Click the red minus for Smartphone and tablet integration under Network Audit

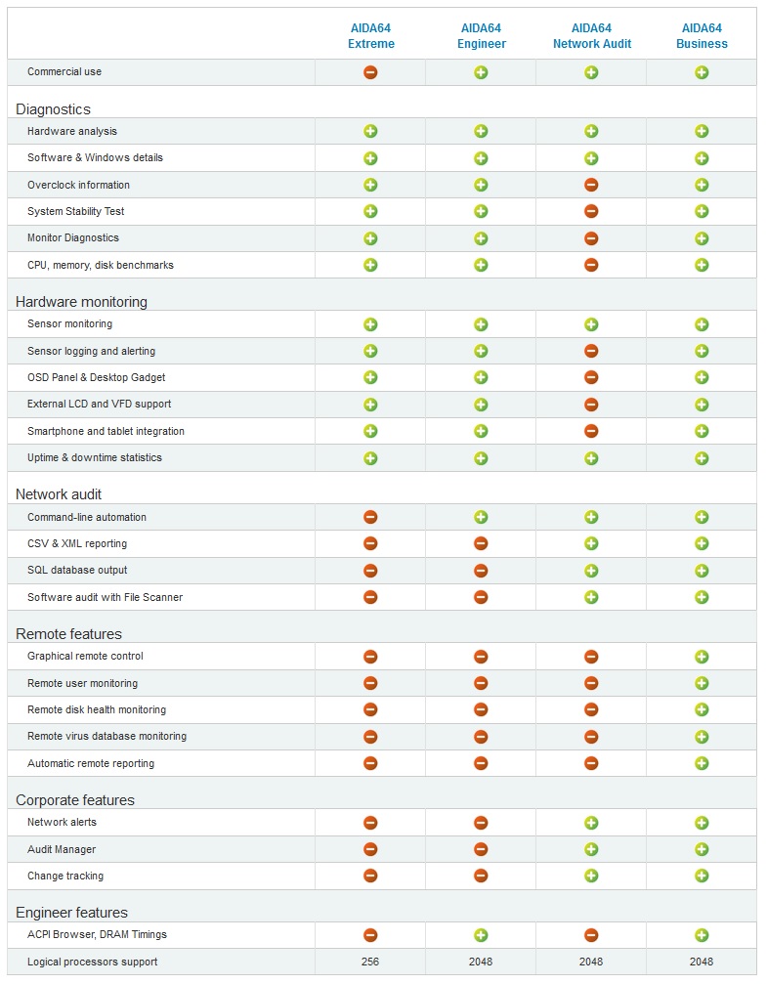point(591,431)
